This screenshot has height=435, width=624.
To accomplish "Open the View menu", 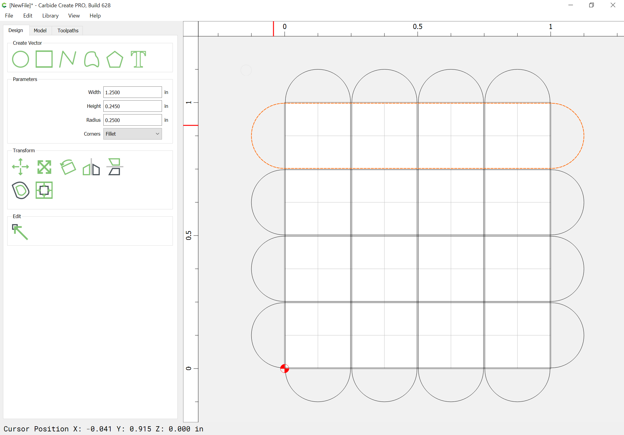I will click(x=74, y=16).
